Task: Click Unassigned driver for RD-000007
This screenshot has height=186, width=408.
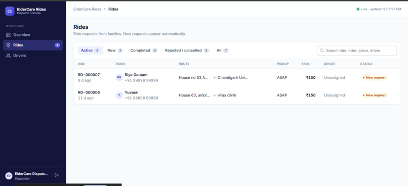Action: [335, 77]
